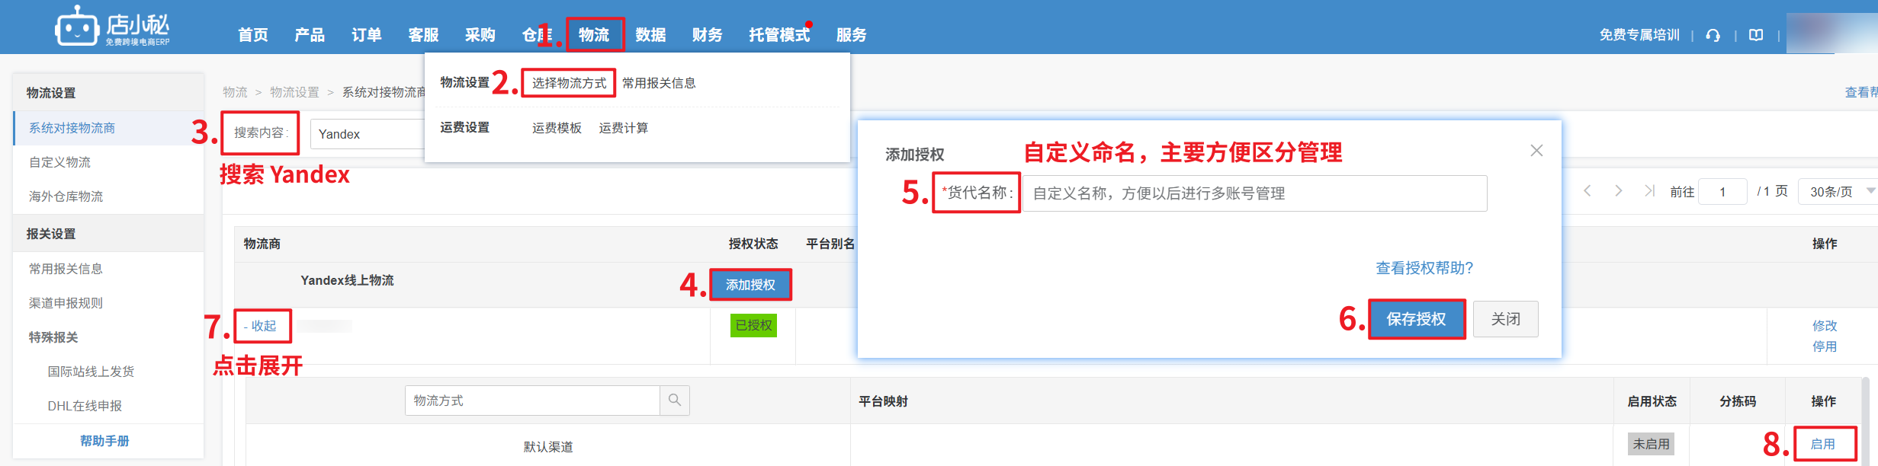Click the 关闭 button

(1506, 319)
